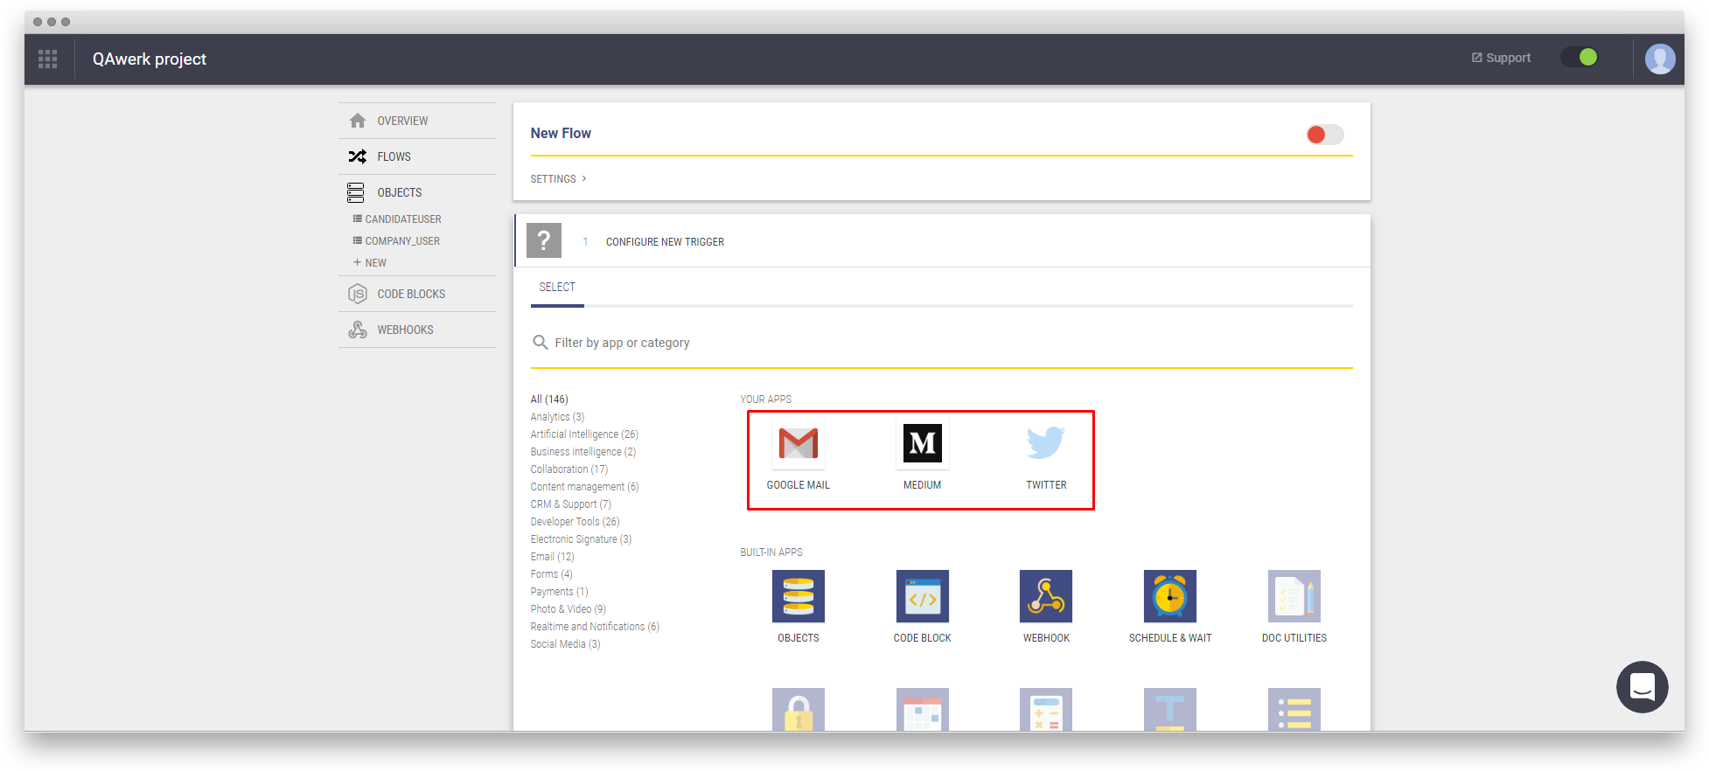Filter apps by All (146)
The width and height of the screenshot is (1709, 771).
549,399
